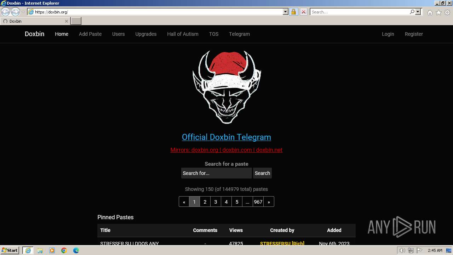Click the Login link

click(x=388, y=34)
